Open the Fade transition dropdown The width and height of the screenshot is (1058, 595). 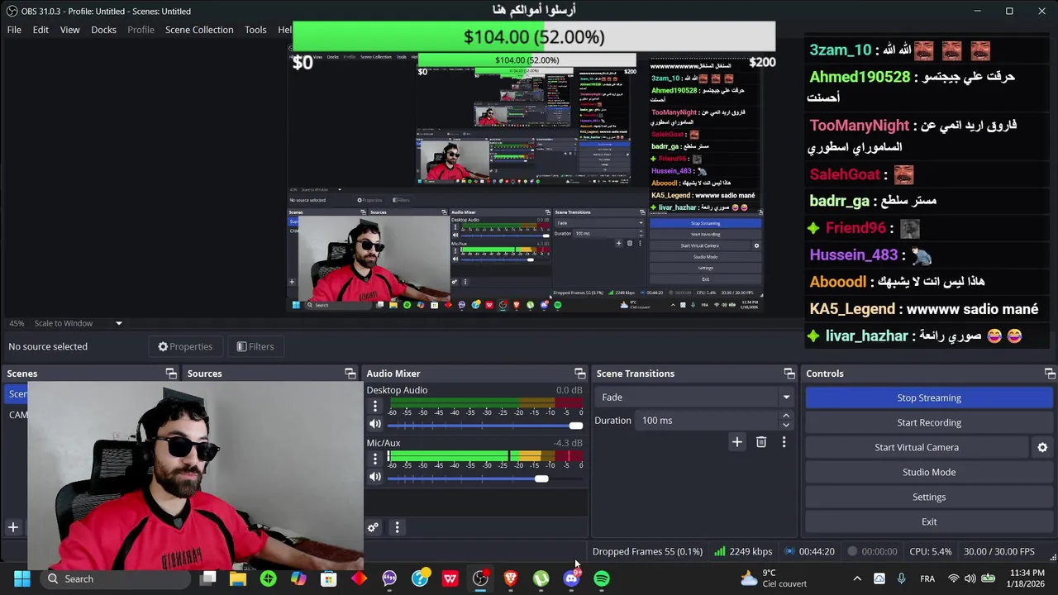coord(694,397)
